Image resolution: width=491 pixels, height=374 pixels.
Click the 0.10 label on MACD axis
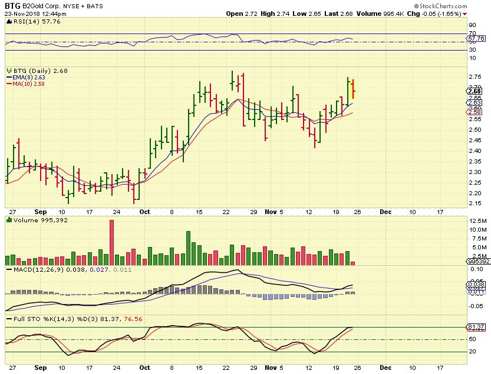(476, 269)
